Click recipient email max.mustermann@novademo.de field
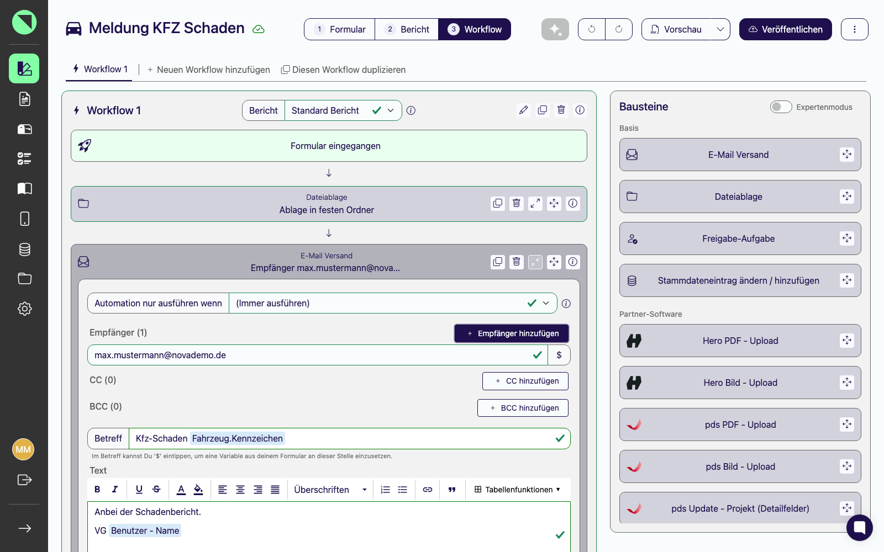The image size is (884, 552). [318, 355]
